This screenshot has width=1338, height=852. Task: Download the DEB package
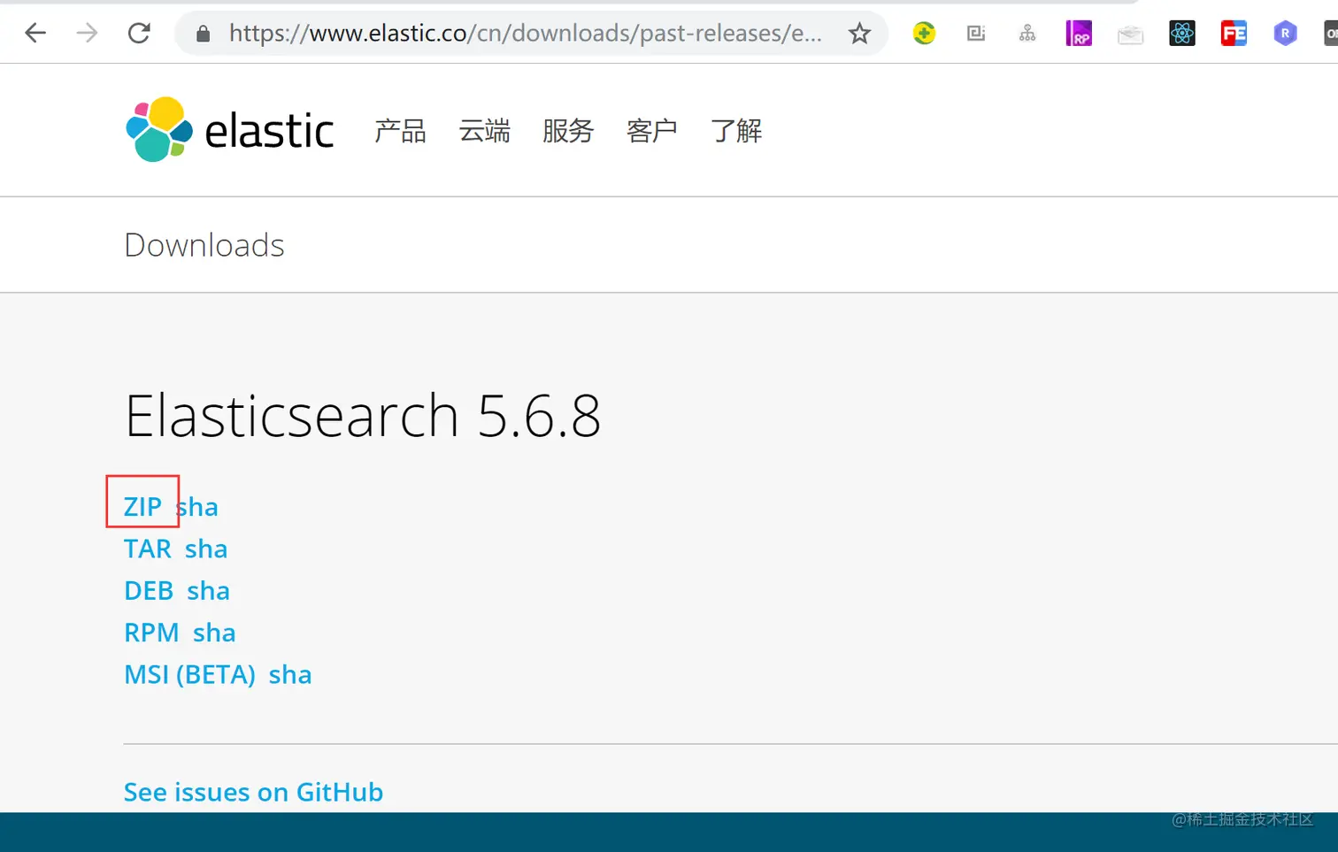(x=149, y=591)
